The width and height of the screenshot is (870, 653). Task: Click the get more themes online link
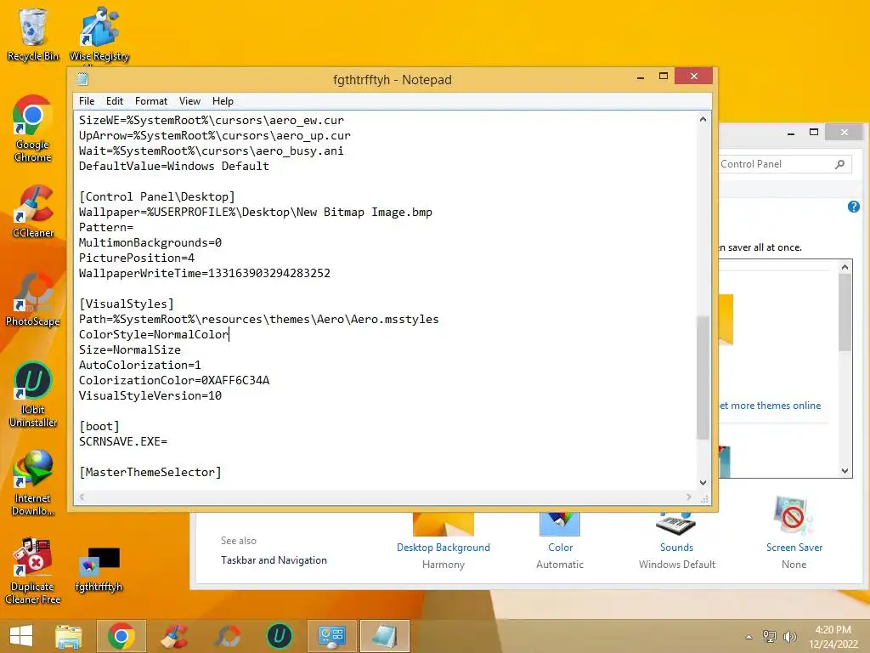770,406
